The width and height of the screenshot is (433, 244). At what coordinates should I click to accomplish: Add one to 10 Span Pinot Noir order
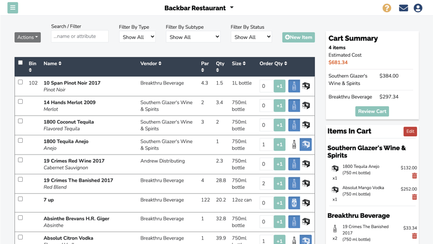[279, 86]
